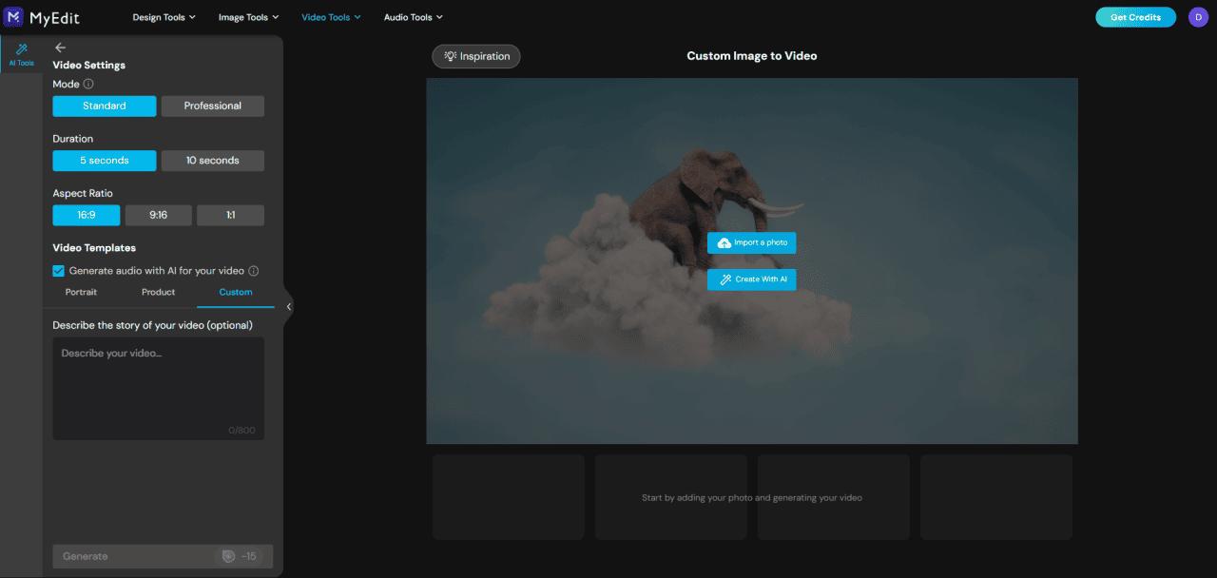Image resolution: width=1217 pixels, height=578 pixels.
Task: Choose 5 seconds duration
Action: [105, 161]
